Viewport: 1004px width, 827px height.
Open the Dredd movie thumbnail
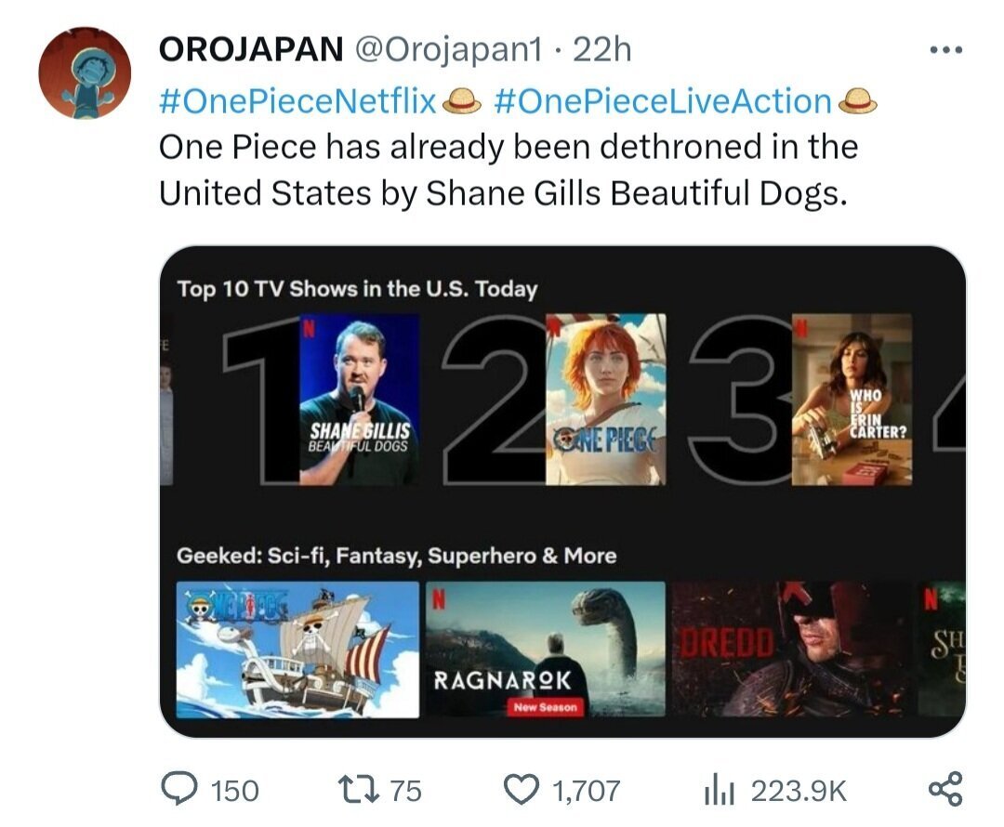(790, 649)
